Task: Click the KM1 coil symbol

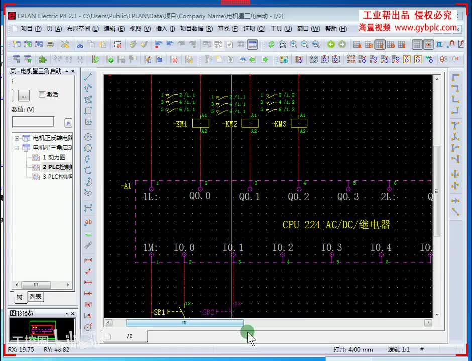Action: click(x=201, y=123)
